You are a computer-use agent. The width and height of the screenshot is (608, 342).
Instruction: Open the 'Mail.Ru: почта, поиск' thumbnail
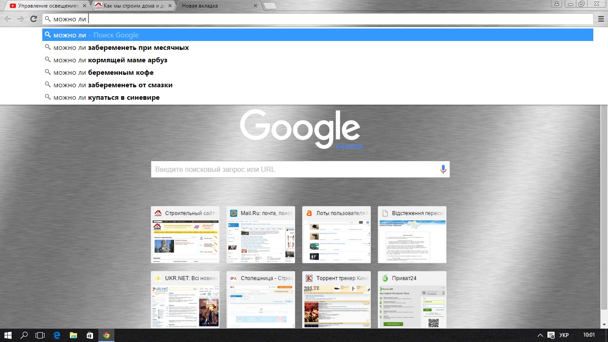[x=261, y=235]
